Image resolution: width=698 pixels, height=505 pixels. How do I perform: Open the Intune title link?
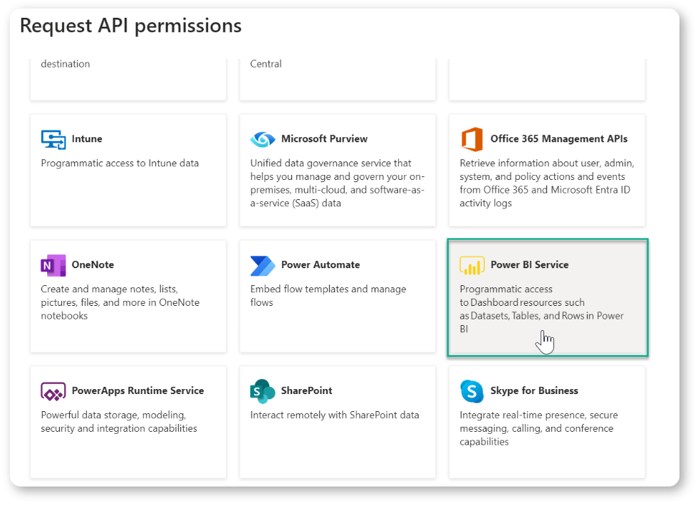(x=87, y=139)
